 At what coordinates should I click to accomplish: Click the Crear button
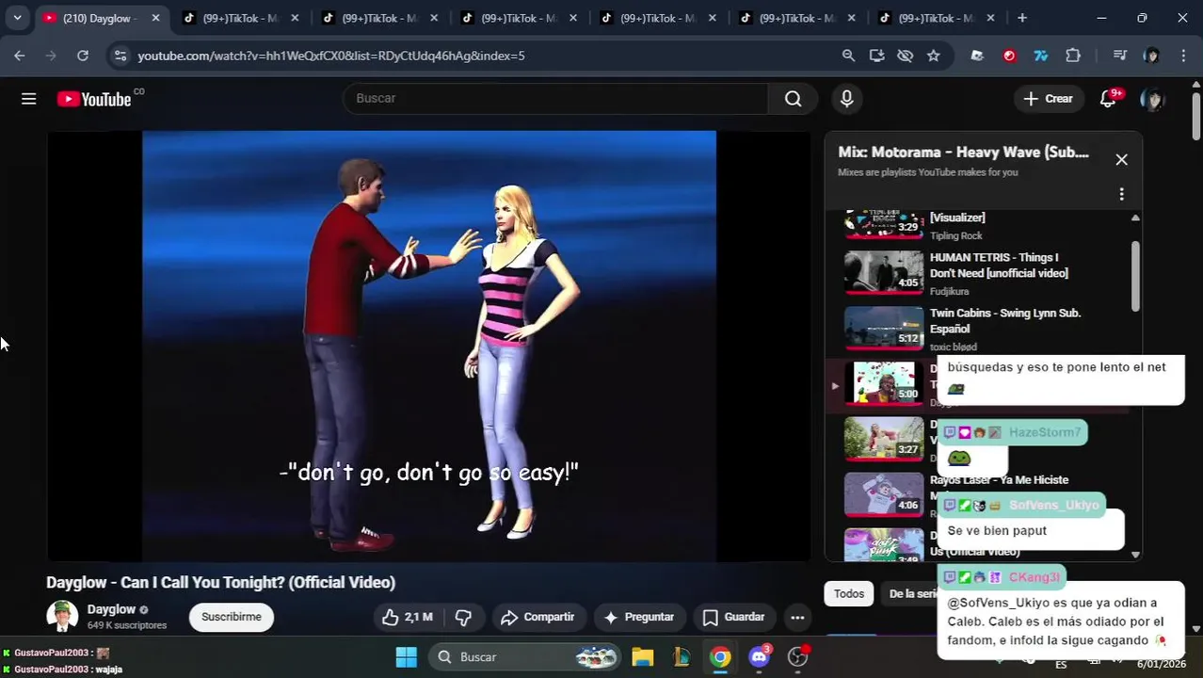[1048, 99]
